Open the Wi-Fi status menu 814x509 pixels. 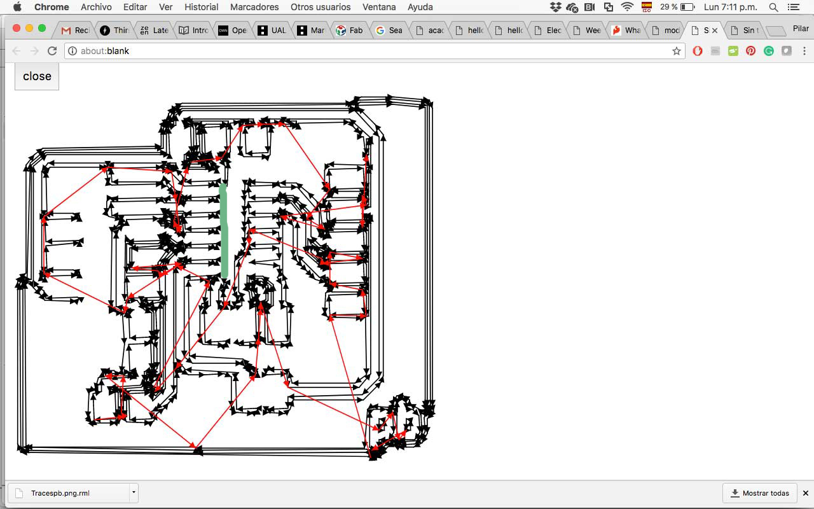(628, 7)
